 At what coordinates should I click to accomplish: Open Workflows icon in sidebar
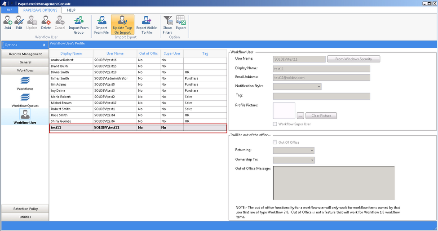[25, 83]
